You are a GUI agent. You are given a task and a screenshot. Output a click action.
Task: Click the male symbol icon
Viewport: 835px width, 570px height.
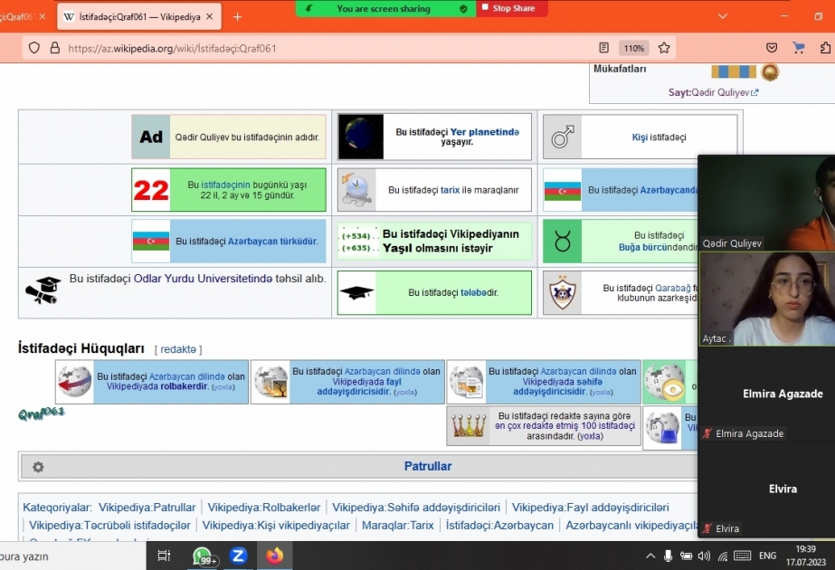click(563, 137)
